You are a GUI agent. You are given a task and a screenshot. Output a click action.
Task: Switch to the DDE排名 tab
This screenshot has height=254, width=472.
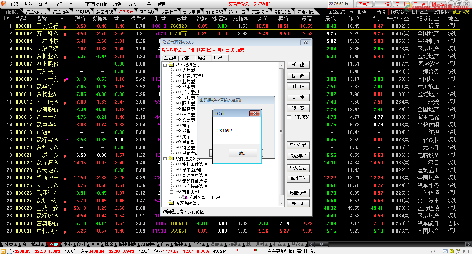(x=83, y=12)
